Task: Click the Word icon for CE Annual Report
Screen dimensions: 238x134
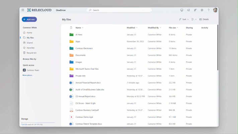Action: [x=71, y=96]
